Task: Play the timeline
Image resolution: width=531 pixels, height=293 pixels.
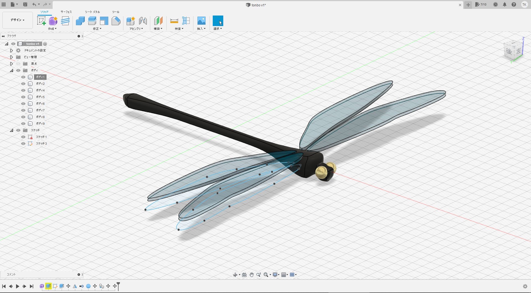Action: click(x=17, y=286)
